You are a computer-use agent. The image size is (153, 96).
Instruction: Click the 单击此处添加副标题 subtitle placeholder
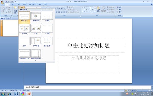[x=89, y=64]
